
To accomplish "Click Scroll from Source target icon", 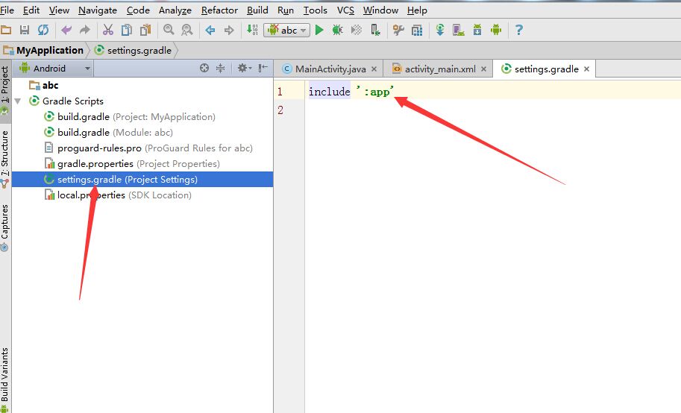I will 204,68.
